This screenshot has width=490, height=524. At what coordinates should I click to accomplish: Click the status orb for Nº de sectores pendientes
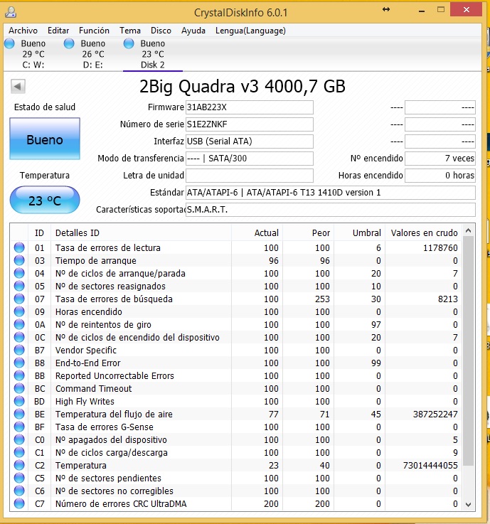(x=19, y=478)
